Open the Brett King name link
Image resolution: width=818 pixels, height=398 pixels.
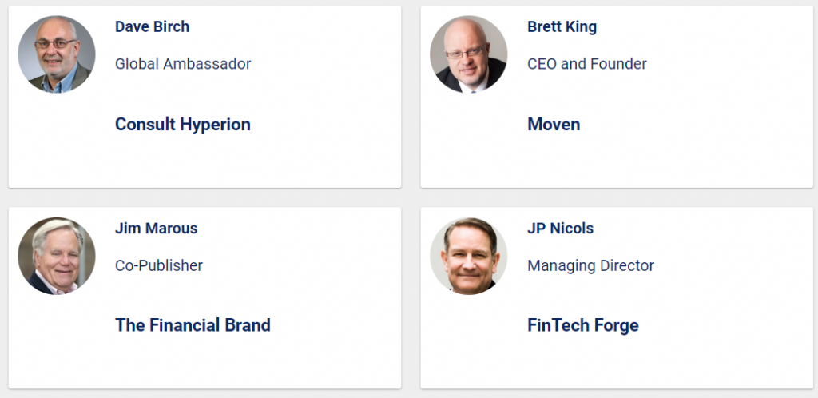562,26
